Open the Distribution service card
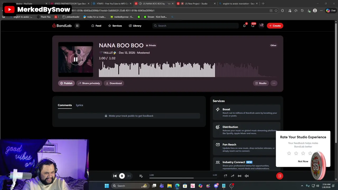 (246, 130)
